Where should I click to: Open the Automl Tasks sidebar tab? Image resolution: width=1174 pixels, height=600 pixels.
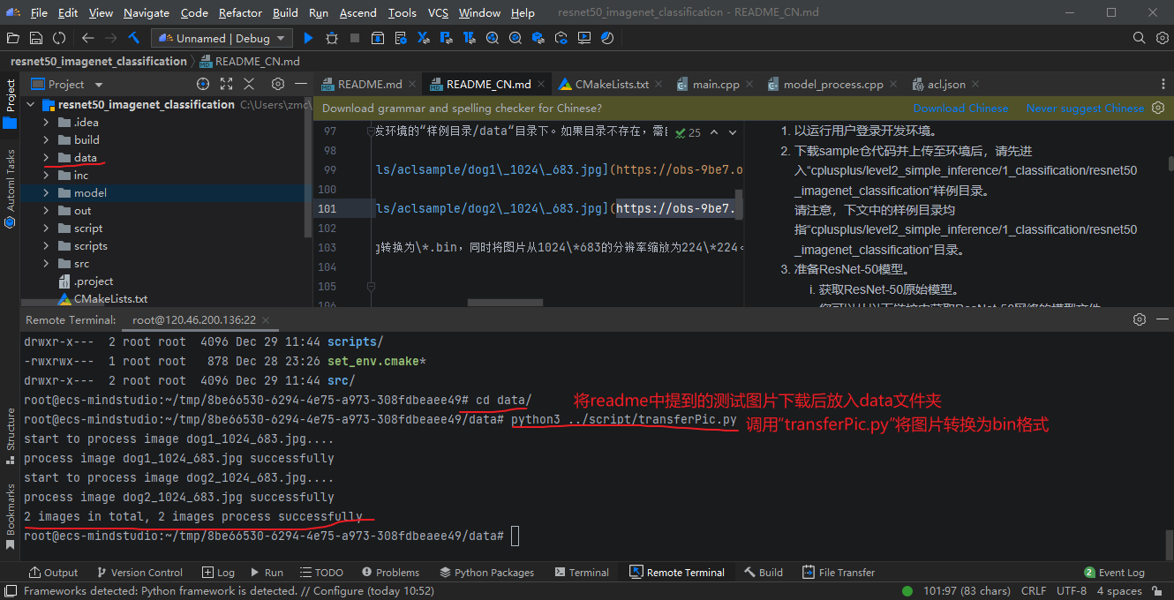click(10, 189)
